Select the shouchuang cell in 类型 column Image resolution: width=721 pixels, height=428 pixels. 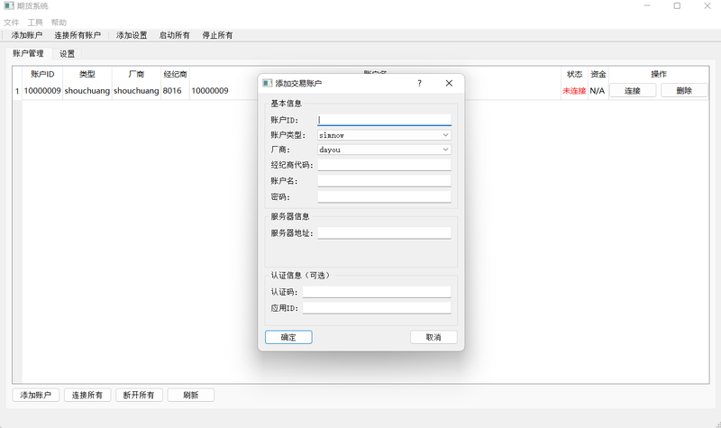pyautogui.click(x=87, y=91)
